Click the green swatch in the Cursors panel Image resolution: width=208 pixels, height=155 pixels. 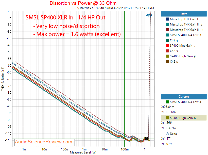tap(167, 102)
